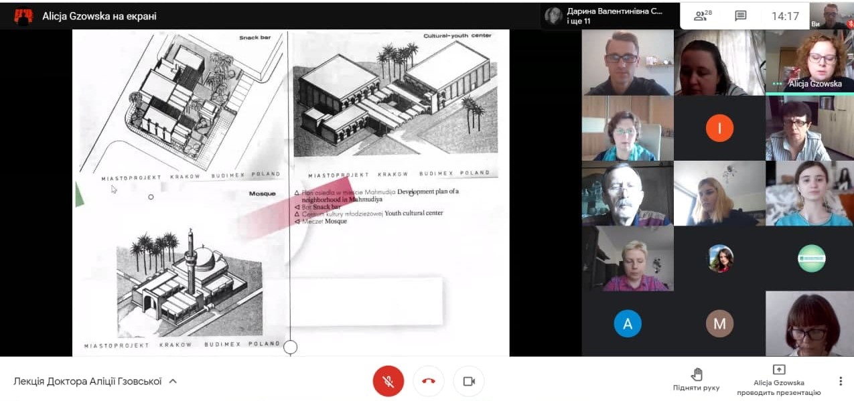The image size is (854, 401).
Task: Select the brown 'M' avatar tile
Action: (x=719, y=324)
